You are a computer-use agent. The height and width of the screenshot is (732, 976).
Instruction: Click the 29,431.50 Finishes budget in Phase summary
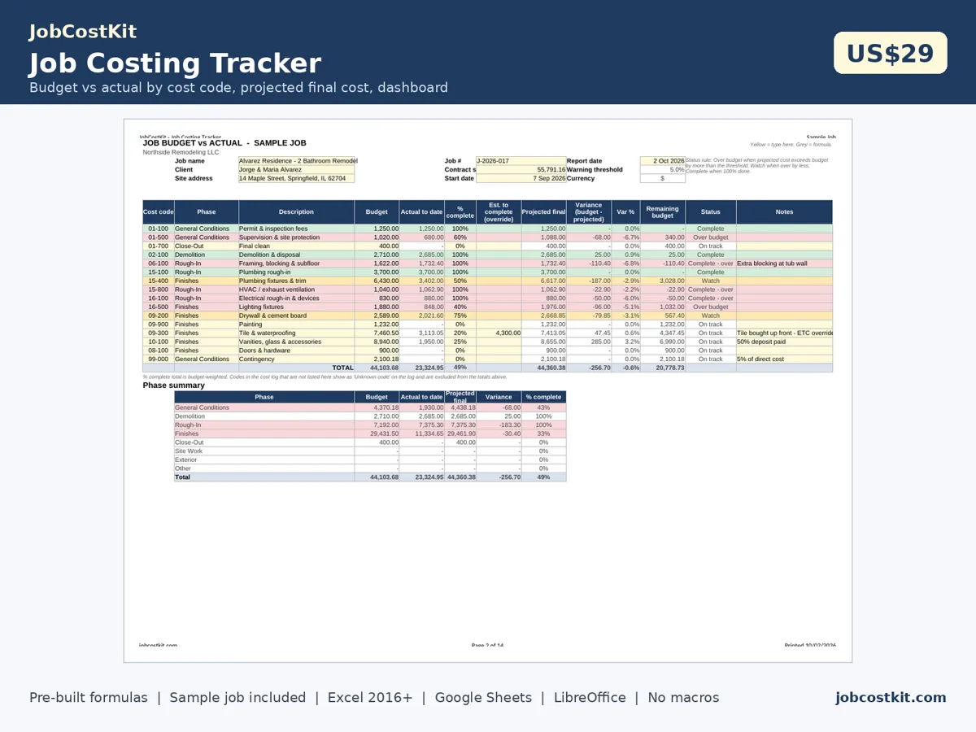[377, 434]
